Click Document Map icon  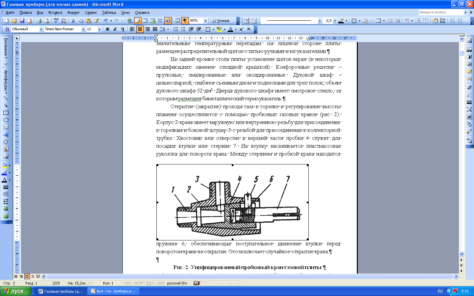(x=177, y=21)
